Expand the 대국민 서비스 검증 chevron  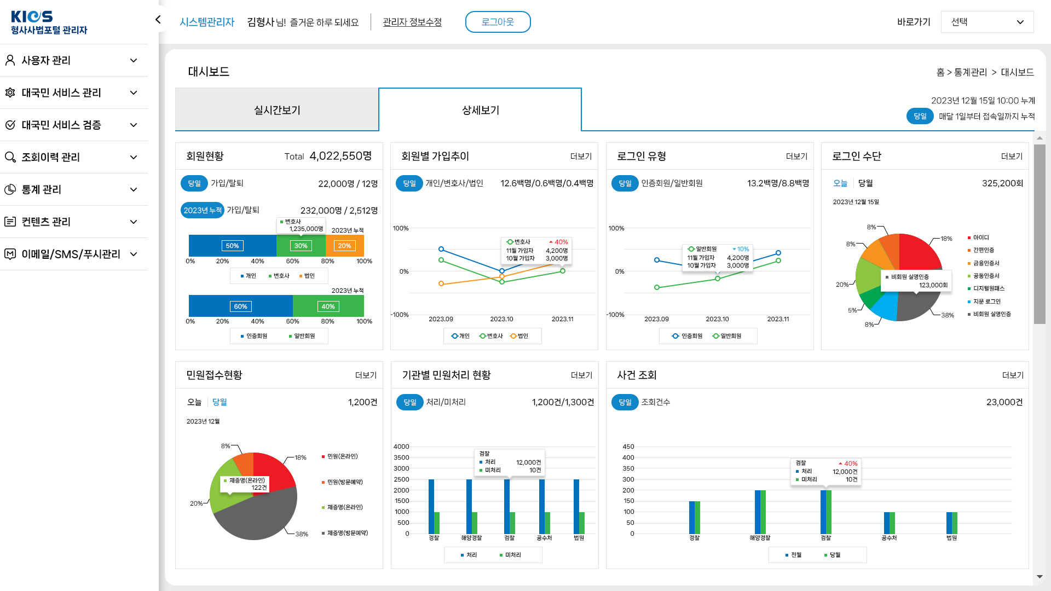click(x=134, y=125)
